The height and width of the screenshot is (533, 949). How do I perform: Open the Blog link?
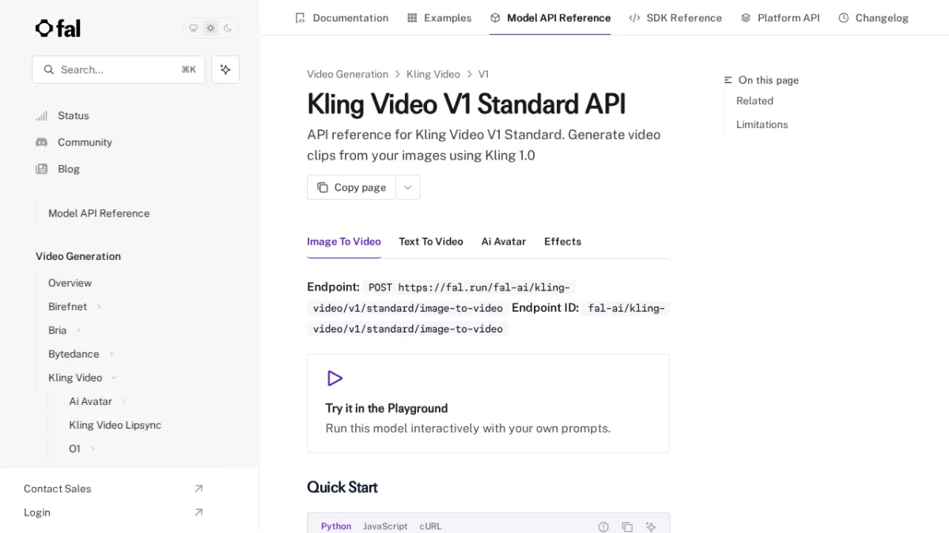pos(58,169)
